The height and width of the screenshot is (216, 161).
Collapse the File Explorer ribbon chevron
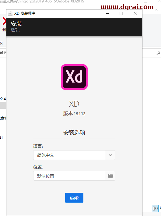tap(156, 10)
